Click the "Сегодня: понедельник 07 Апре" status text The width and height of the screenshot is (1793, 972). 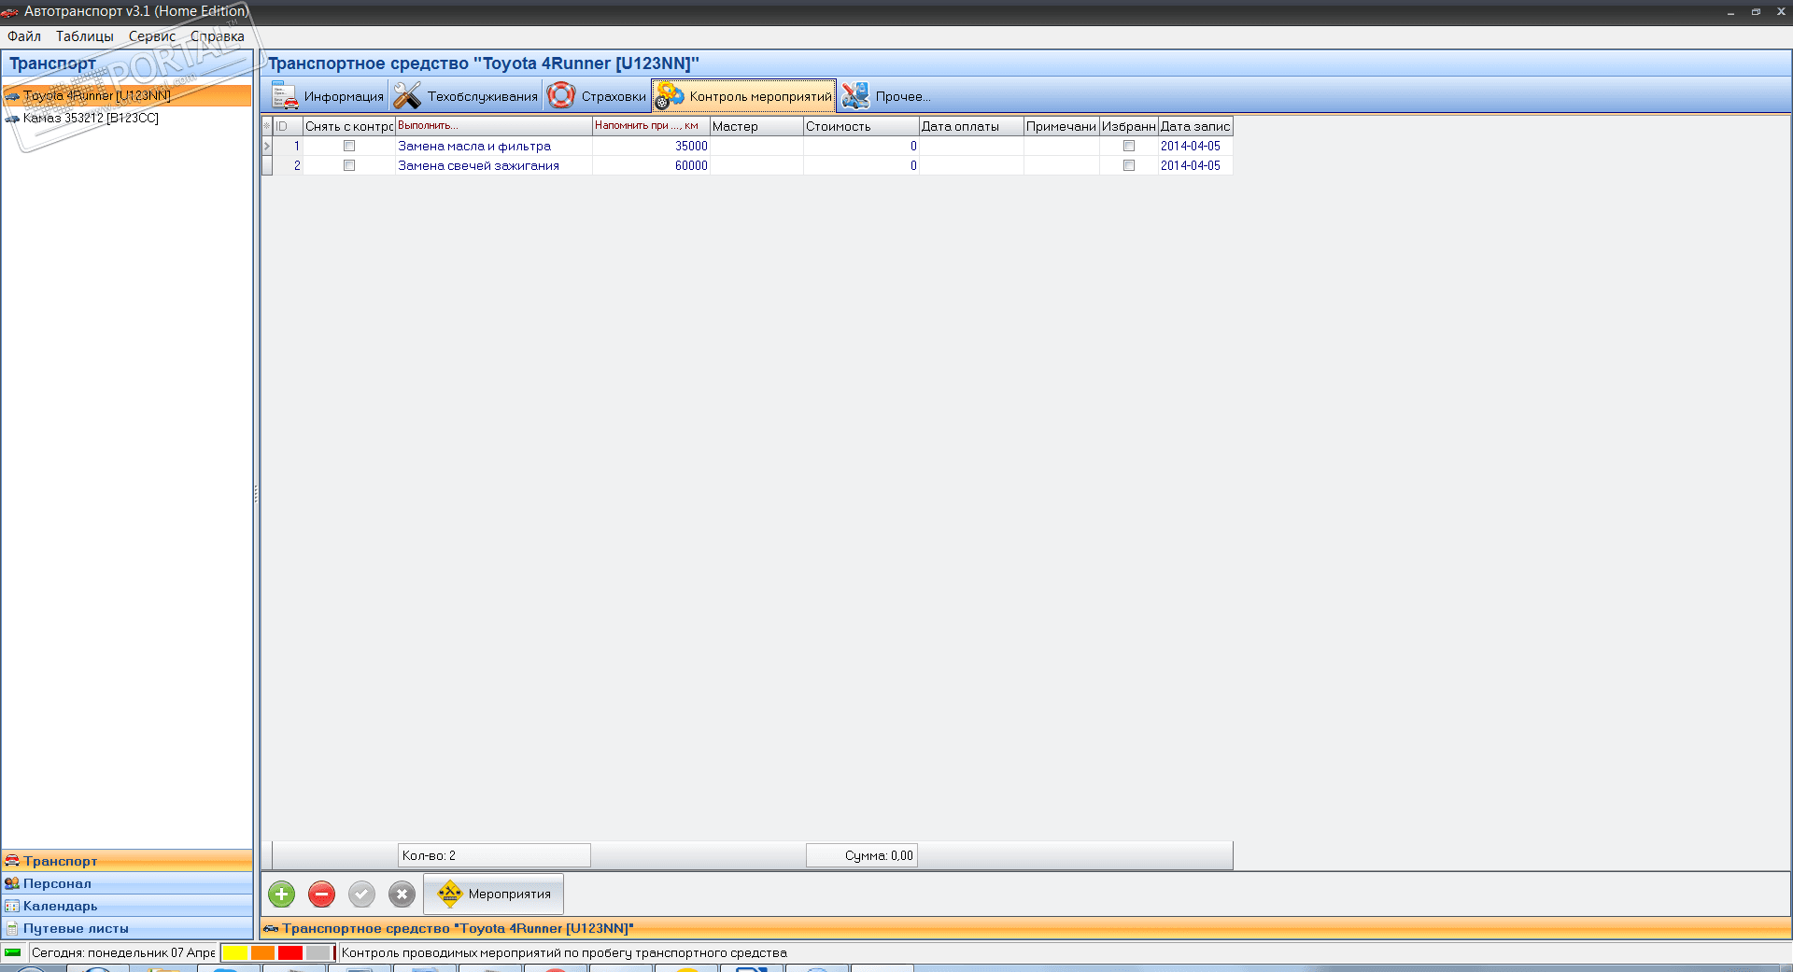123,952
